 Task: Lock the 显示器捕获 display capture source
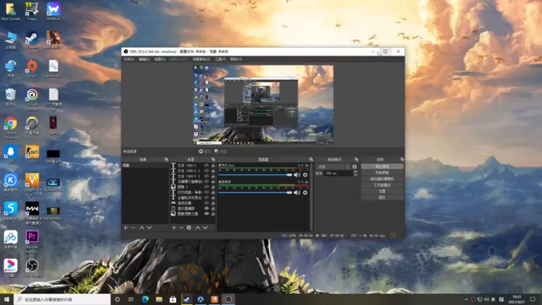click(x=213, y=209)
